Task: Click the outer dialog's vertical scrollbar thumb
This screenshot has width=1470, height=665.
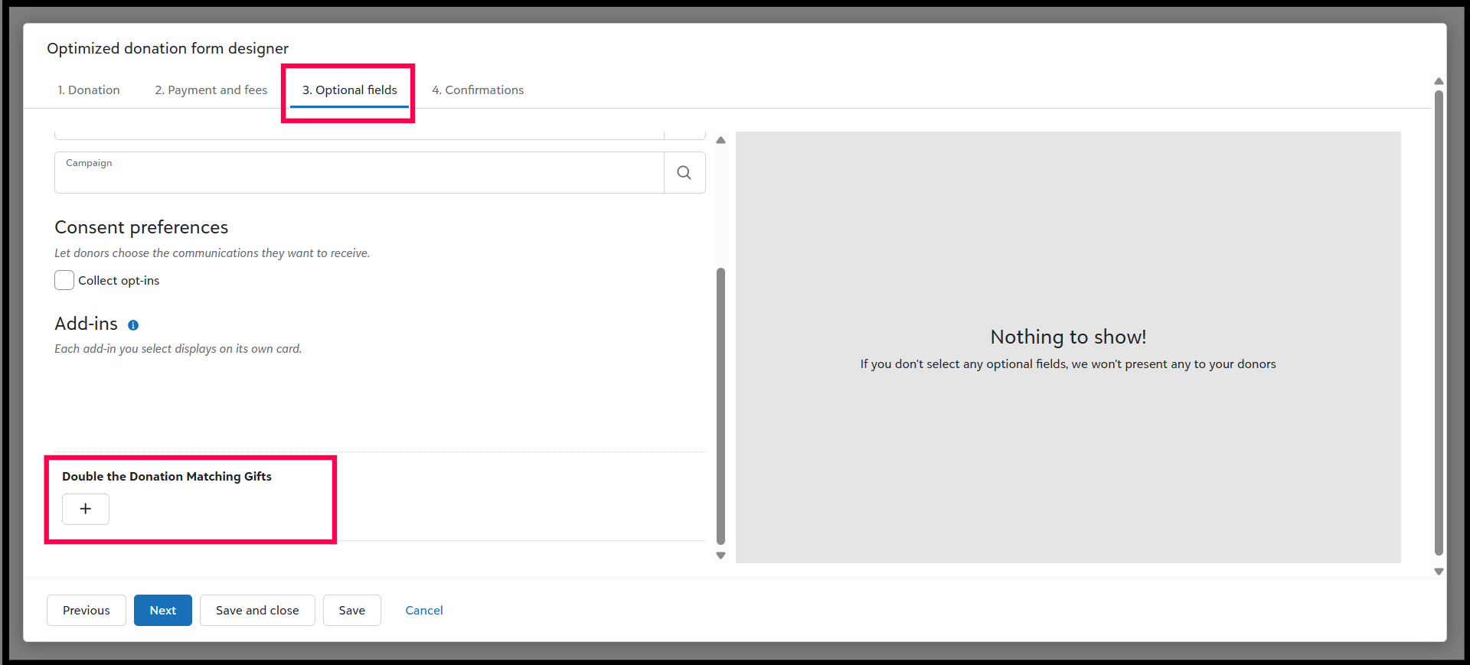Action: coord(1439,321)
